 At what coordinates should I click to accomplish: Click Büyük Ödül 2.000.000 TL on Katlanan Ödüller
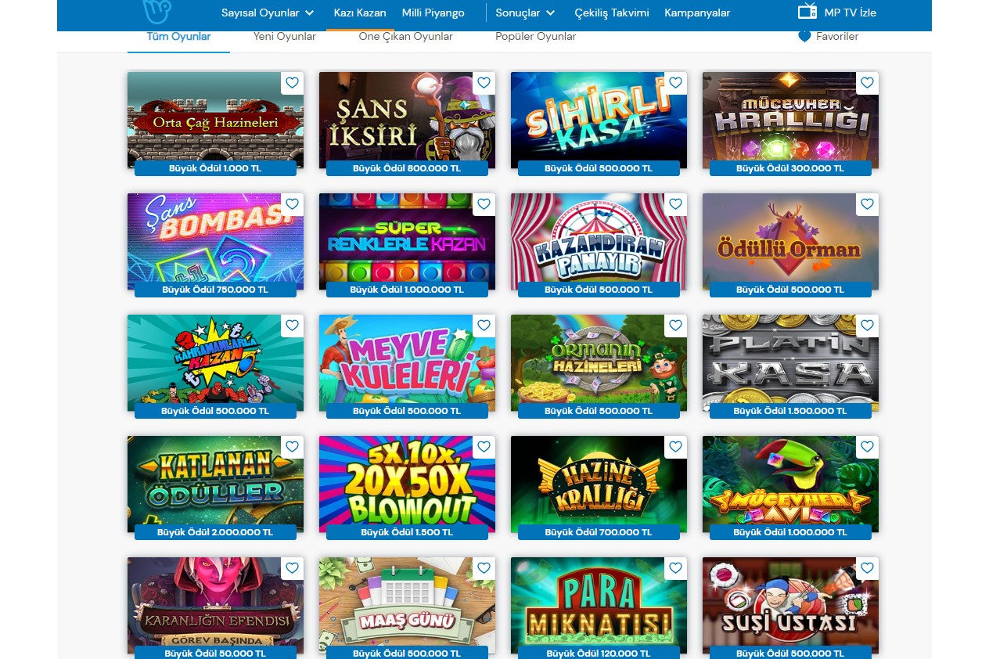pos(215,532)
